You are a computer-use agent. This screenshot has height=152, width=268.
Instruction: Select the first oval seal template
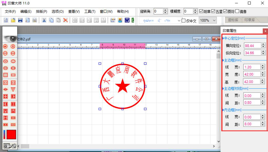coord(5,61)
